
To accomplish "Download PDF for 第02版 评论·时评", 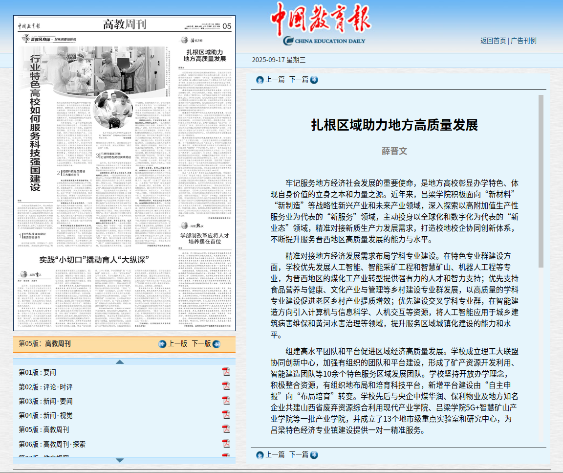I will click(x=226, y=386).
